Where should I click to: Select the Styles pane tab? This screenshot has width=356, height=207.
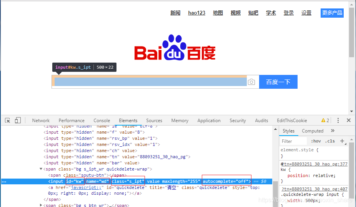pos(289,131)
